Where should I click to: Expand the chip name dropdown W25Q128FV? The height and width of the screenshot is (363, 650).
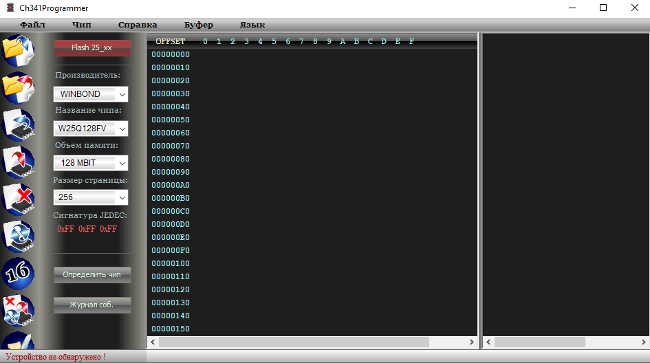(x=90, y=129)
